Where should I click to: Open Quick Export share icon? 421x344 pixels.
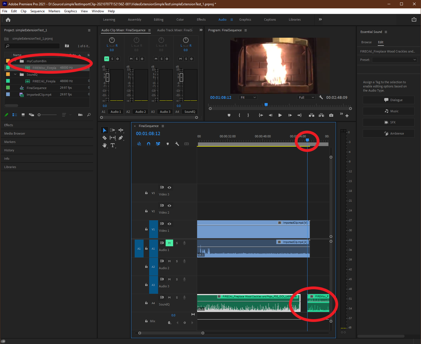click(x=414, y=20)
